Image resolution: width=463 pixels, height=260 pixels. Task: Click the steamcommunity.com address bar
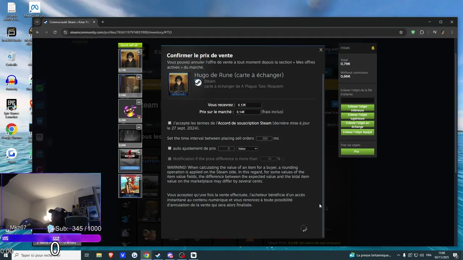point(231,32)
